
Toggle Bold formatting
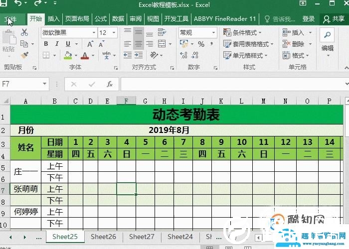(46, 44)
